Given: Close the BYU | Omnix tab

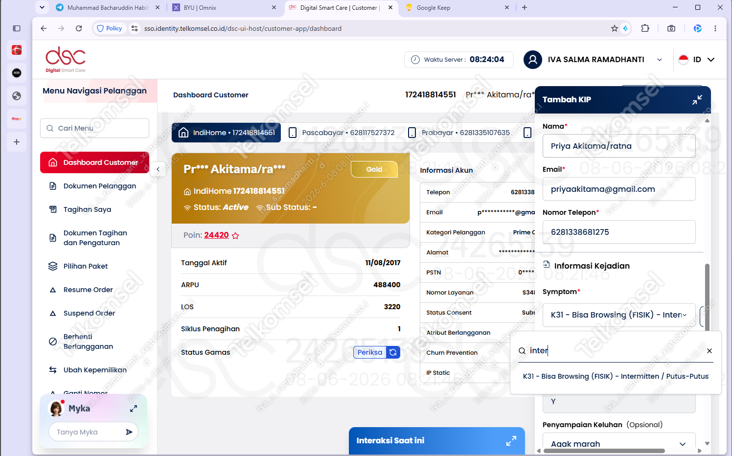Looking at the screenshot, I should tap(274, 7).
